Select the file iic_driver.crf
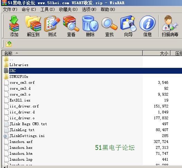 tap(24, 106)
